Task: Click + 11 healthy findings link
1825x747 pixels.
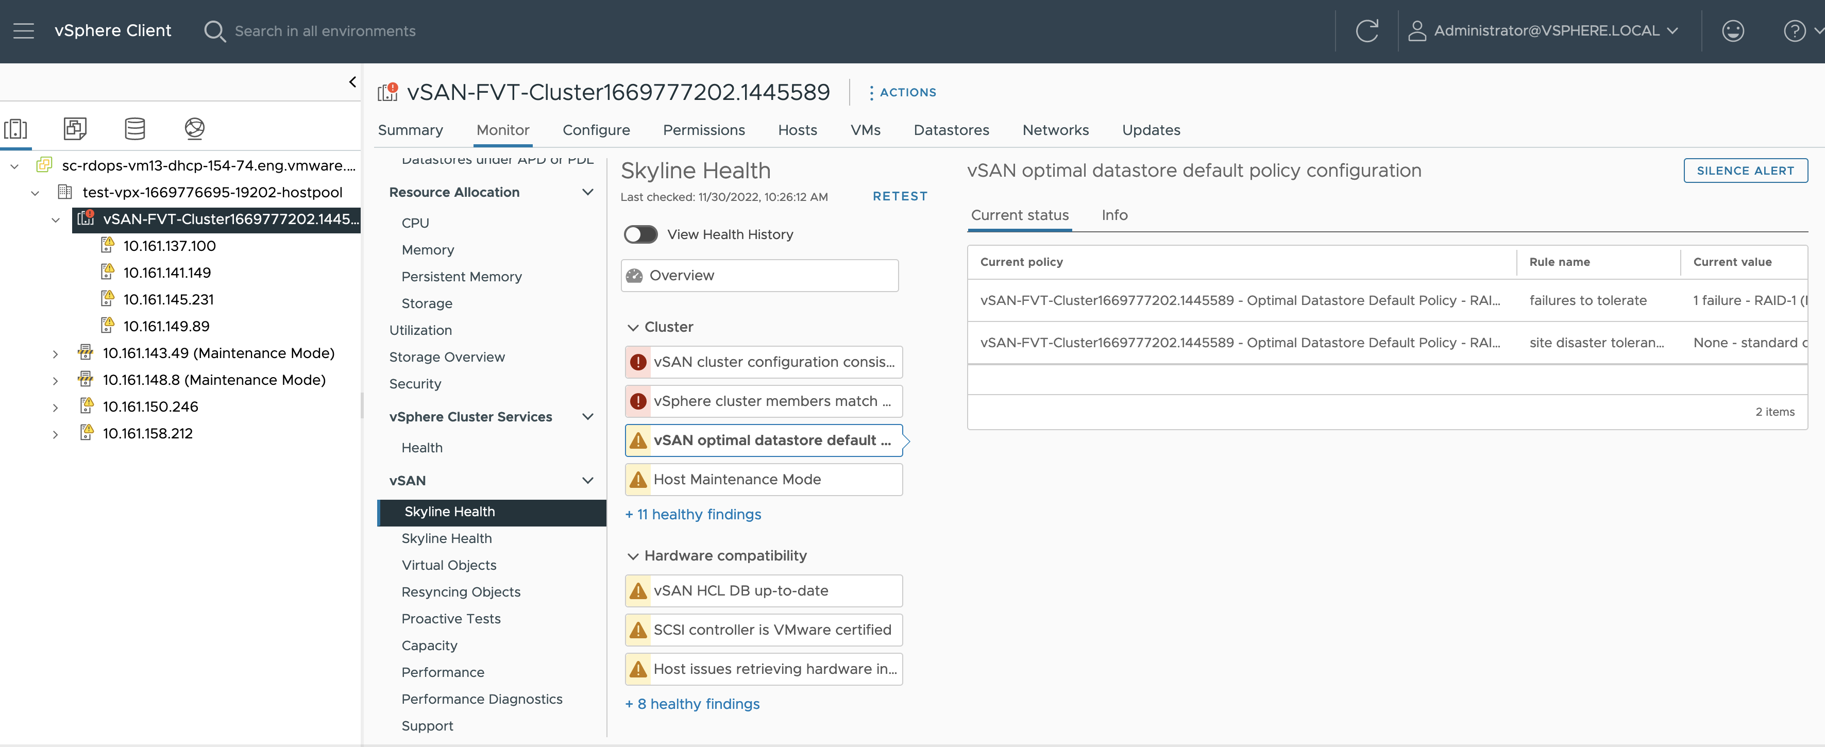Action: tap(695, 514)
